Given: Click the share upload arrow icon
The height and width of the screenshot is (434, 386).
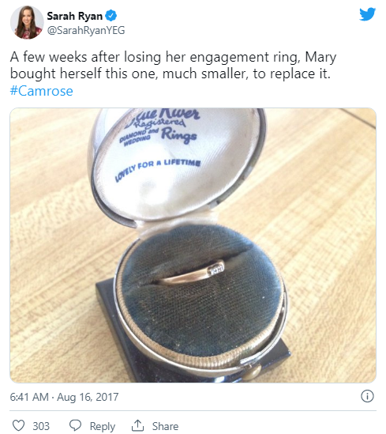Looking at the screenshot, I should pos(137,425).
